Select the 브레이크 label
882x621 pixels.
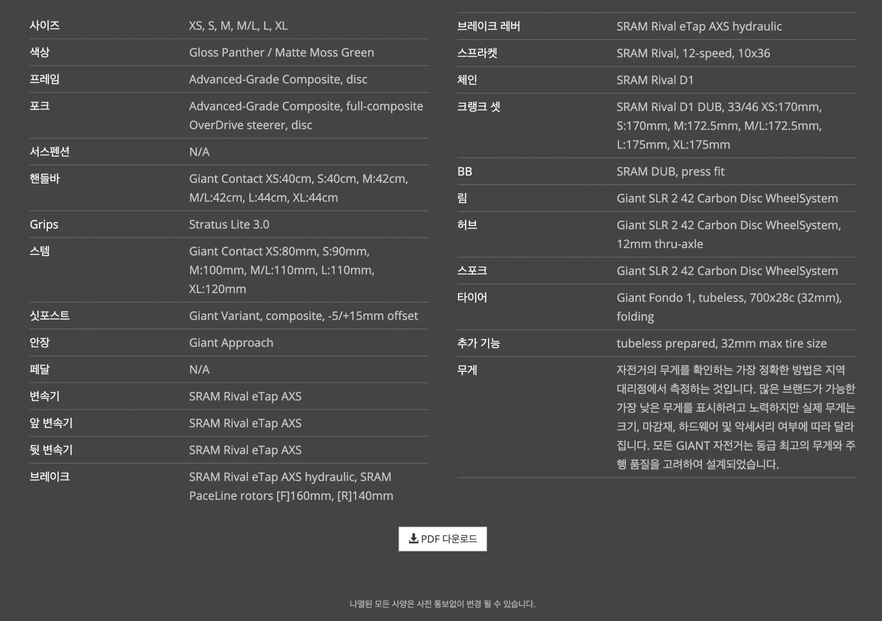[x=50, y=477]
